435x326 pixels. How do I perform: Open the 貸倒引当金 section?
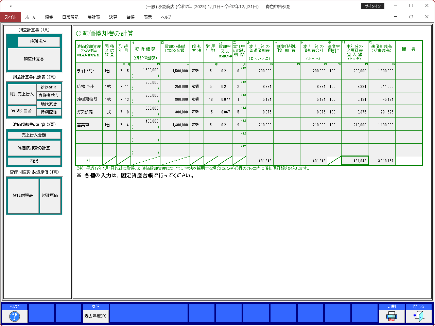tap(21, 111)
